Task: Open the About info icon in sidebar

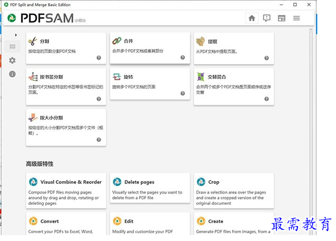Action: pos(12,74)
